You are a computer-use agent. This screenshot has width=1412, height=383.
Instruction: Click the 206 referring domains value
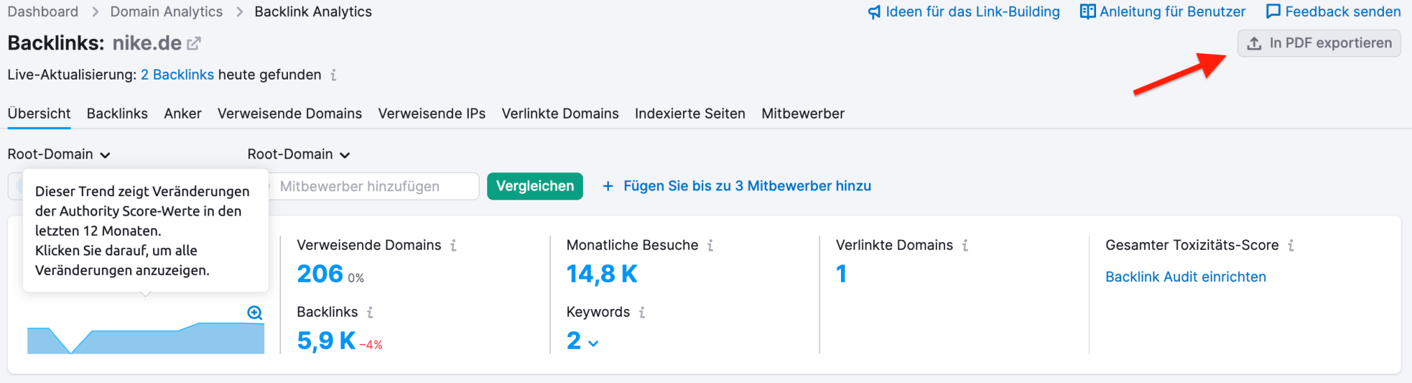[x=320, y=274]
